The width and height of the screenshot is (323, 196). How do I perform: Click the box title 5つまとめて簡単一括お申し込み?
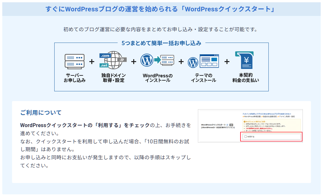[161, 43]
